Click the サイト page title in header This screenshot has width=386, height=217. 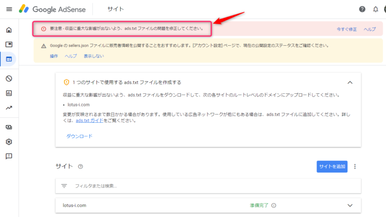click(115, 9)
